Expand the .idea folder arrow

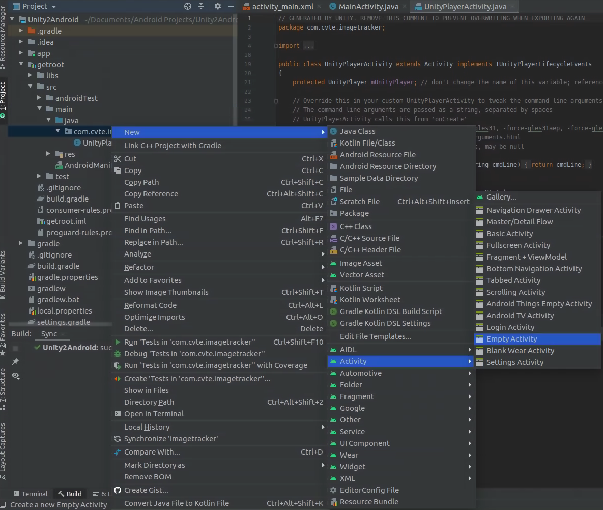point(21,41)
